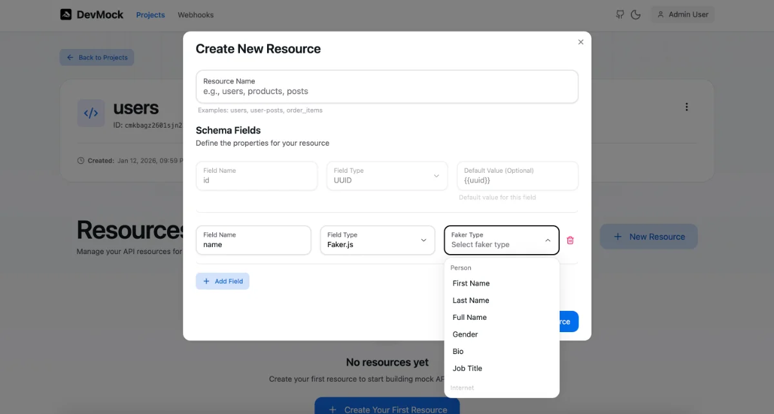This screenshot has height=414, width=774.
Task: Go to the Projects tab
Action: coord(150,14)
